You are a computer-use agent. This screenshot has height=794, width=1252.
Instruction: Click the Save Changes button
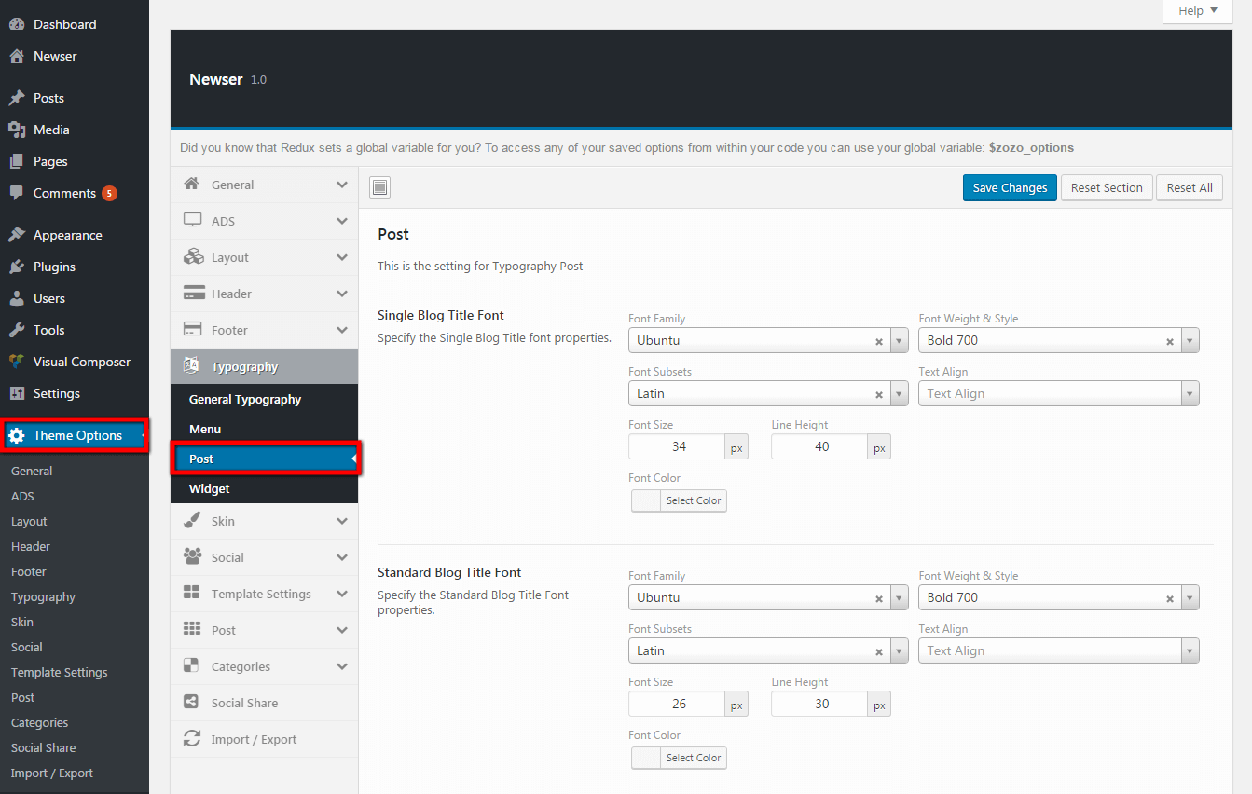point(1010,187)
